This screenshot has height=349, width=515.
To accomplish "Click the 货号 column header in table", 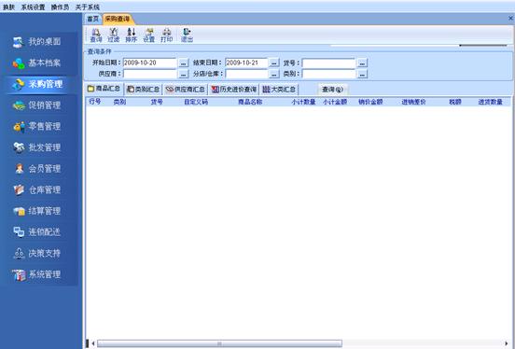I will click(x=157, y=102).
